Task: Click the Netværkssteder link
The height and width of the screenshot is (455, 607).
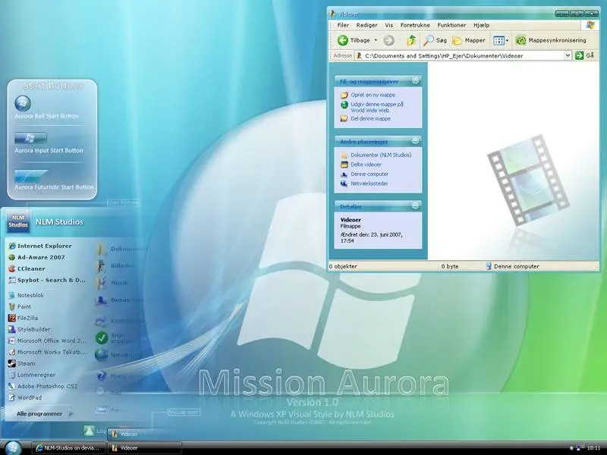Action: 369,184
